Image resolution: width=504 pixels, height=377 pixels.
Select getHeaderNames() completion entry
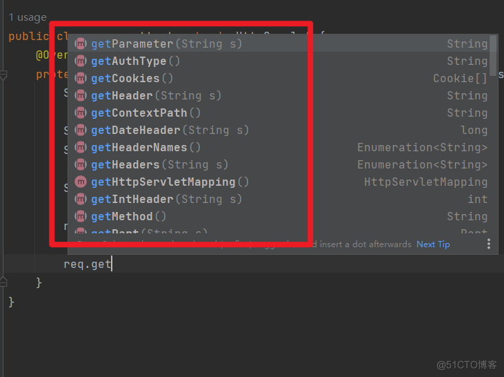pyautogui.click(x=145, y=147)
